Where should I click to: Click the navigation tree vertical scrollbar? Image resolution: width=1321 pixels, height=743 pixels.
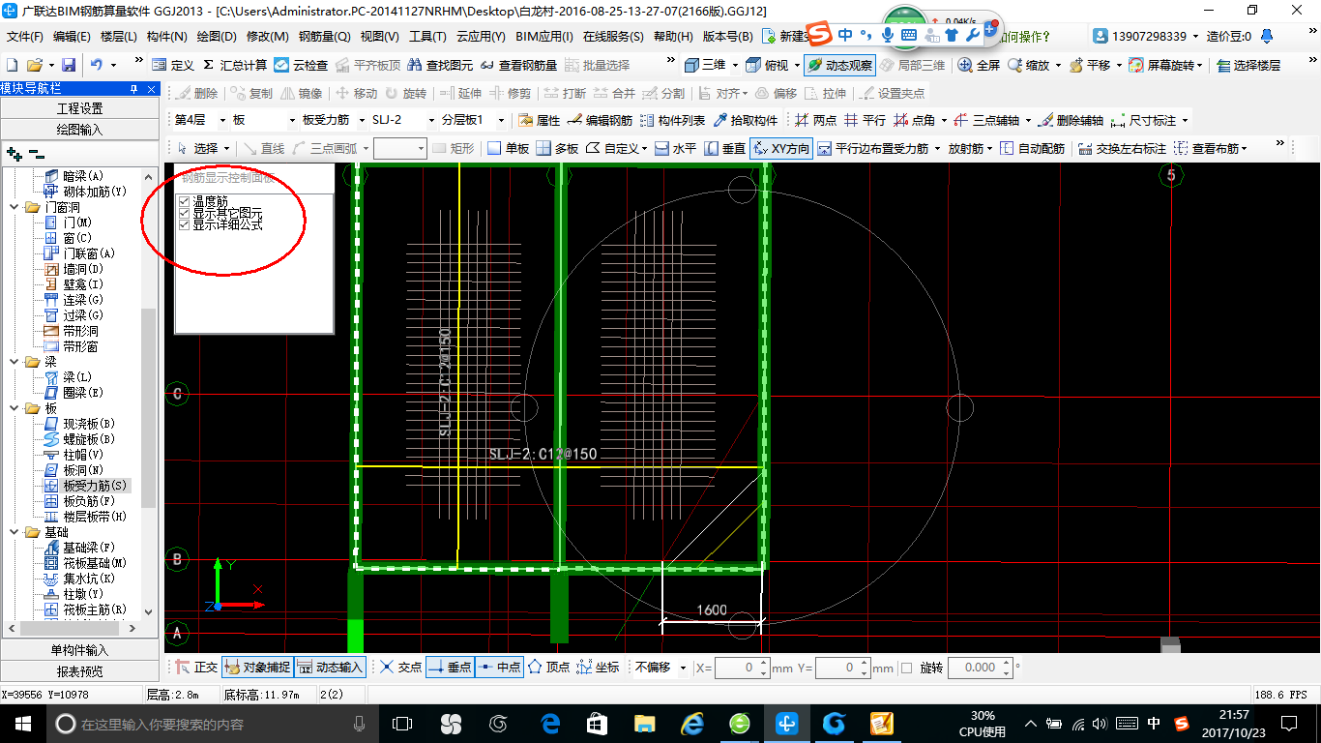(x=148, y=406)
